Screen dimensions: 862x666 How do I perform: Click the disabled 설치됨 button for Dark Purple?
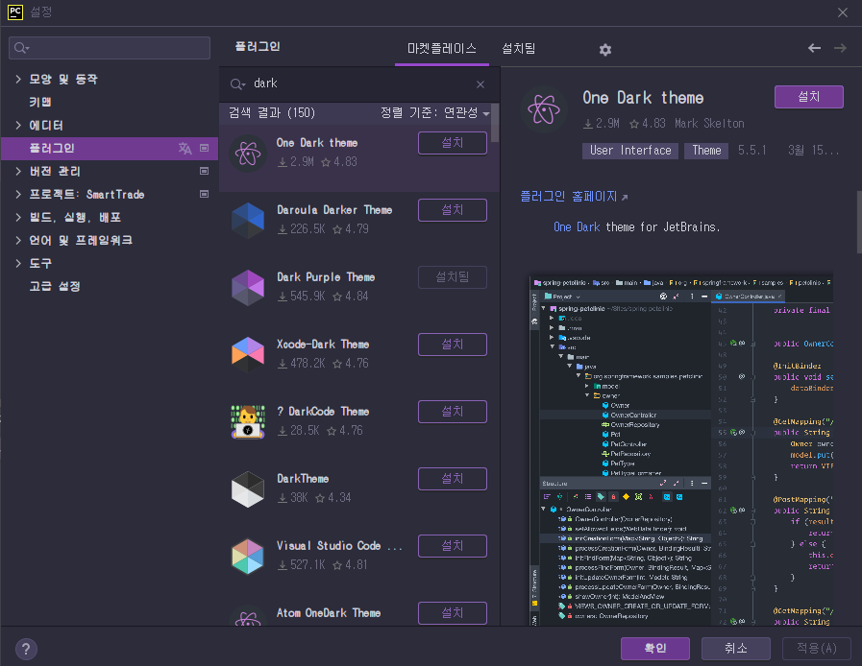point(453,277)
